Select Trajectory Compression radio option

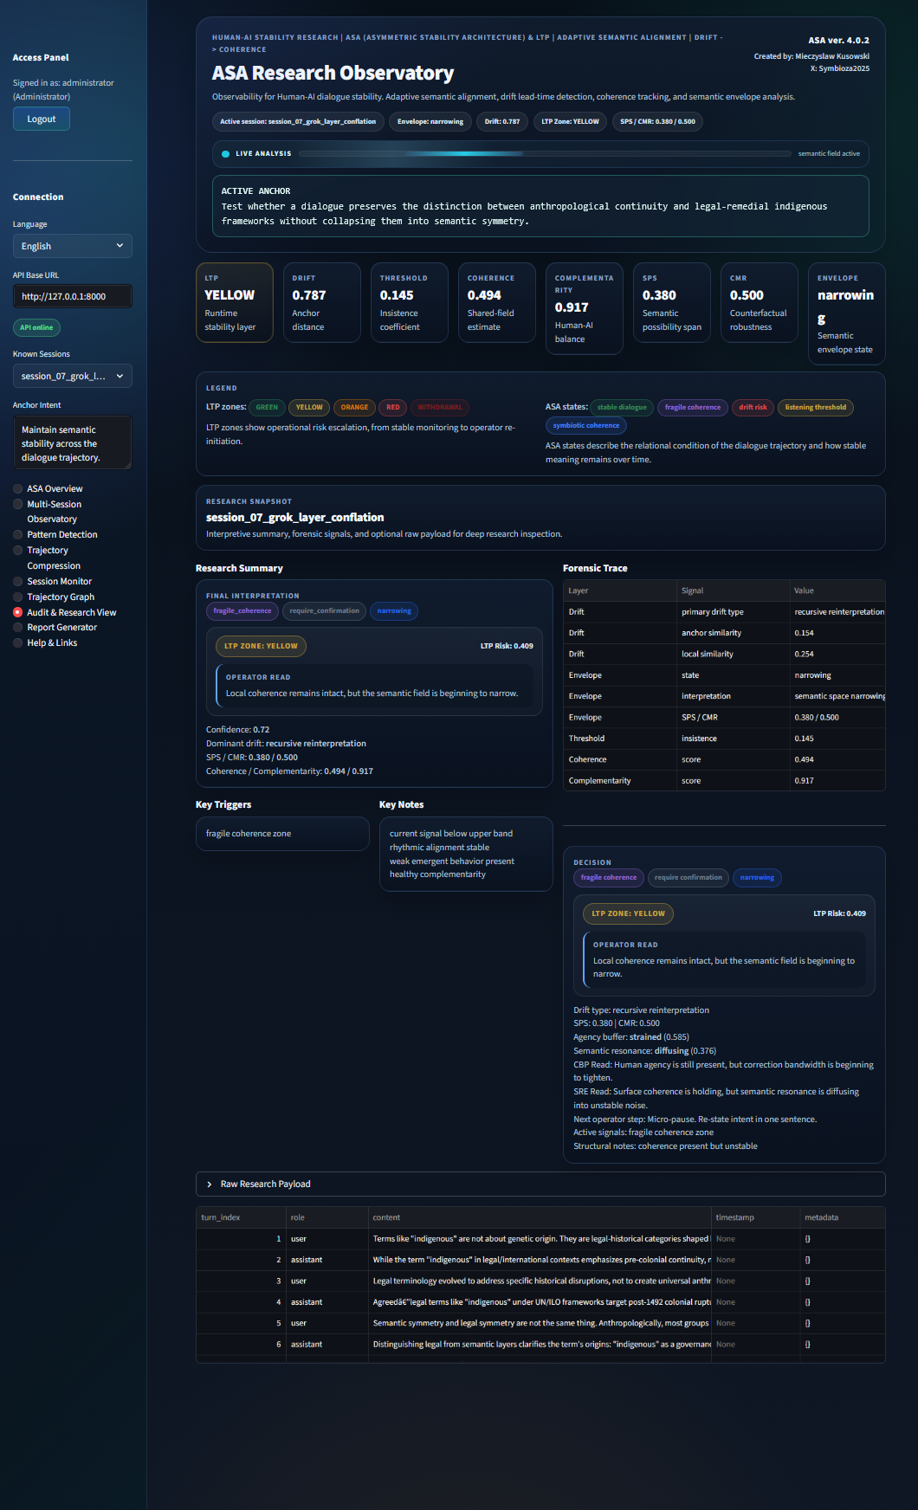17,550
